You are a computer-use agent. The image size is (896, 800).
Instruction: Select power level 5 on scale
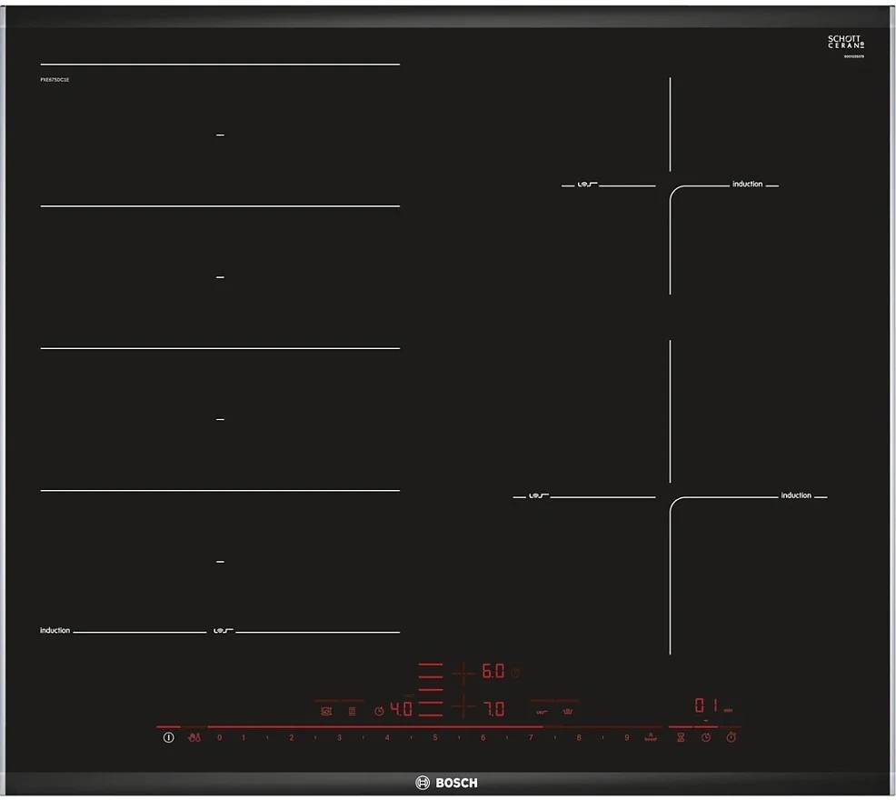point(434,737)
